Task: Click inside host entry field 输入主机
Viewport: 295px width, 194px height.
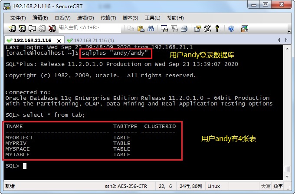Action: click(x=89, y=28)
